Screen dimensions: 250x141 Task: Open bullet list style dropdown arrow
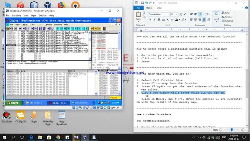(x=203, y=14)
